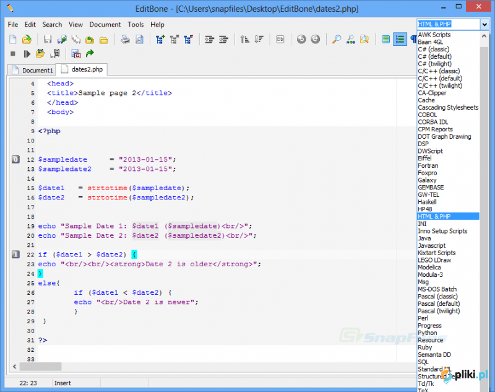495x392 pixels.
Task: Click the gray tree icon with X
Action: pyautogui.click(x=174, y=40)
